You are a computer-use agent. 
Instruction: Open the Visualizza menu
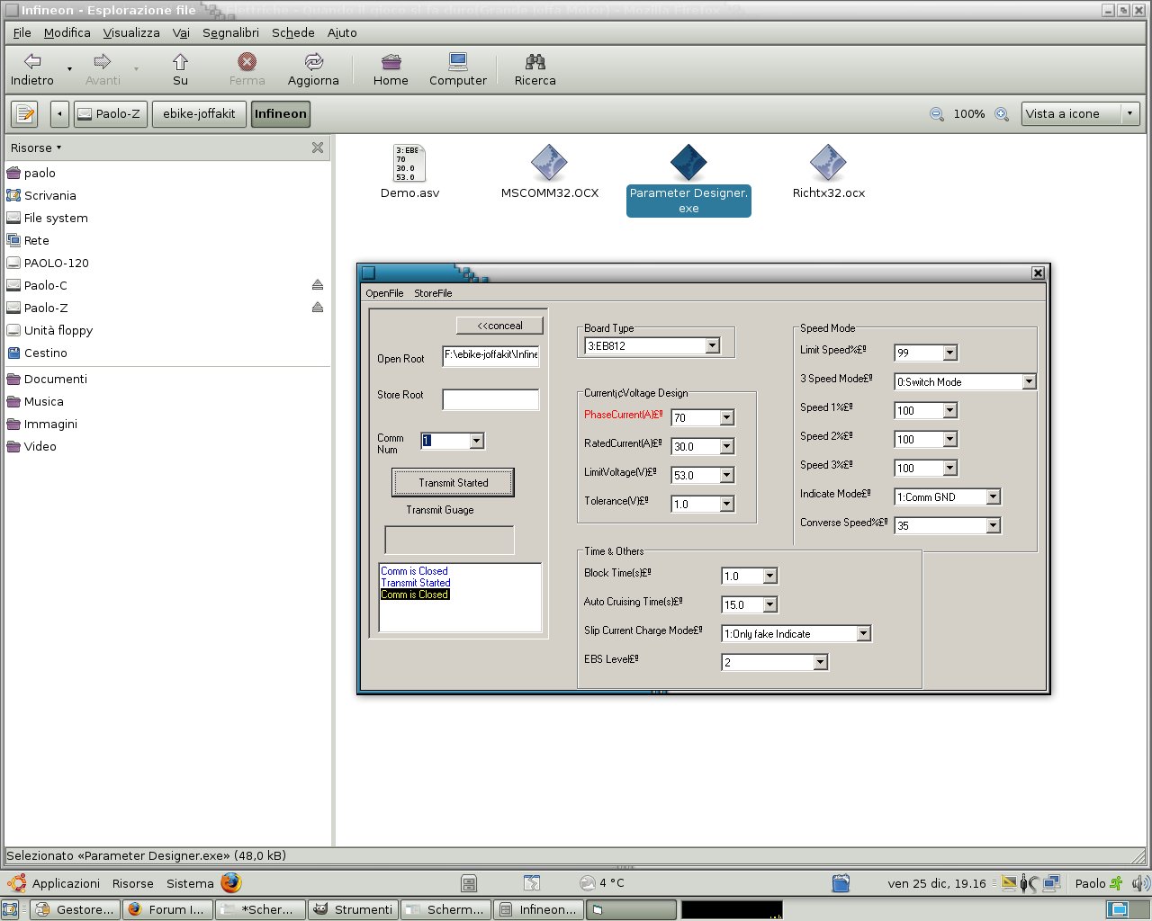pyautogui.click(x=131, y=32)
